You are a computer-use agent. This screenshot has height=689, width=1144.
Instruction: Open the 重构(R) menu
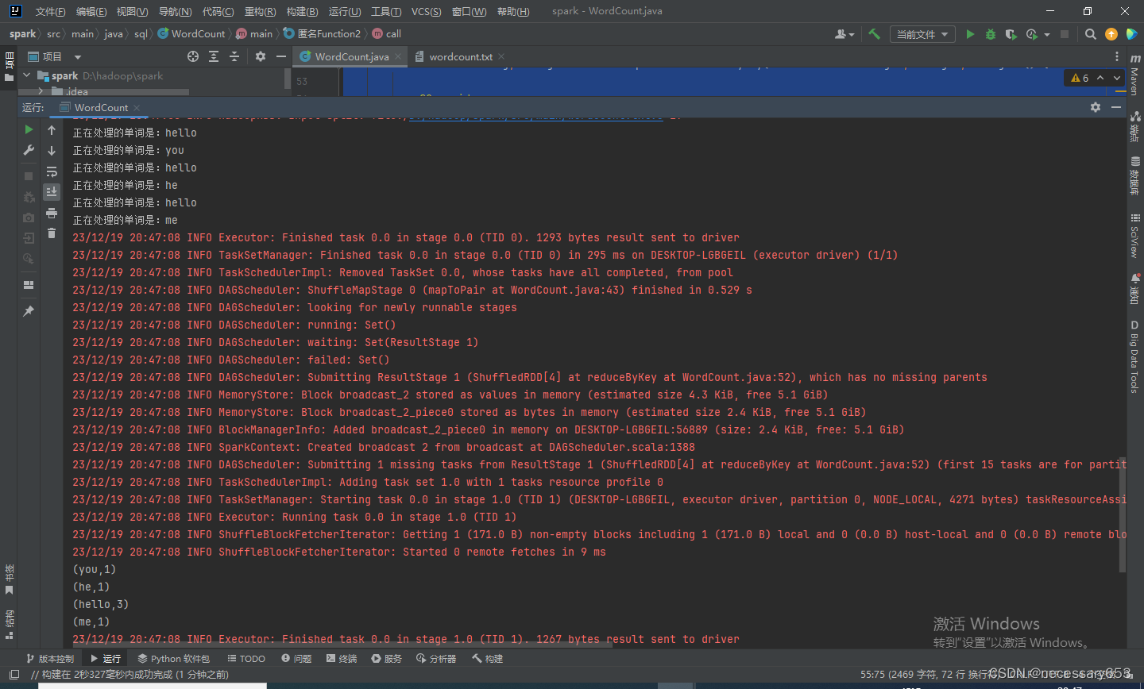click(x=260, y=11)
